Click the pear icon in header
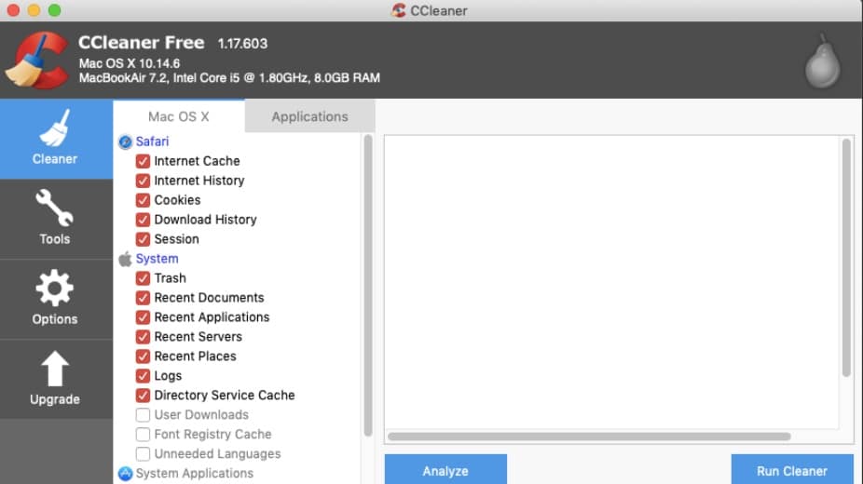Viewport: 863px width, 484px height. point(822,61)
